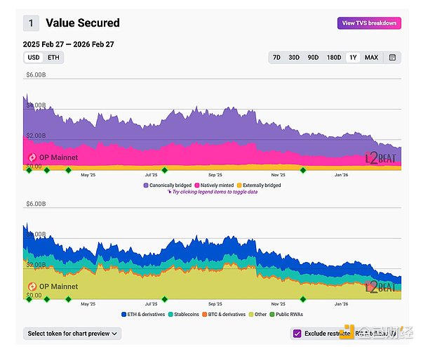This screenshot has width=421, height=347.
Task: Switch chart currency to ETH
Action: click(x=53, y=57)
